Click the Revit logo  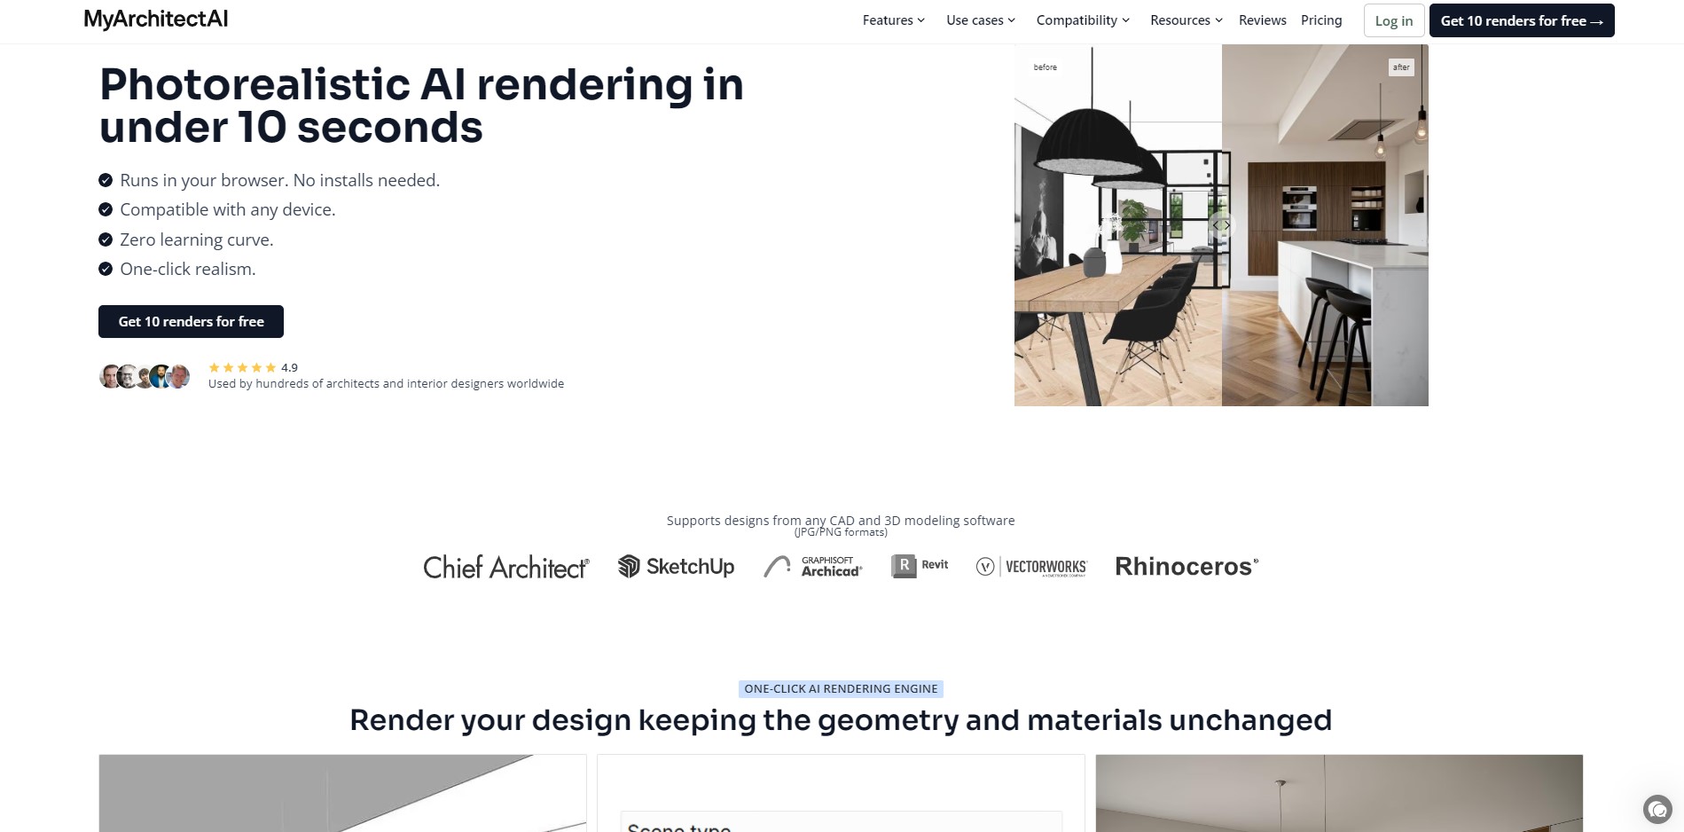point(920,566)
